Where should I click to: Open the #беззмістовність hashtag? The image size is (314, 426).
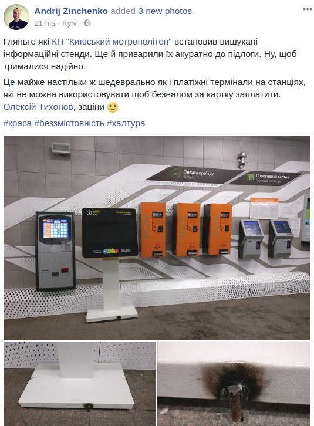click(x=69, y=123)
